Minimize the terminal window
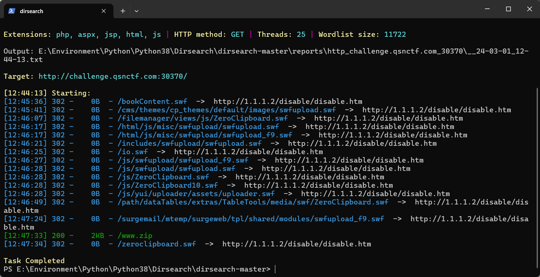Viewport: 540px width, 277px height. 487,9
